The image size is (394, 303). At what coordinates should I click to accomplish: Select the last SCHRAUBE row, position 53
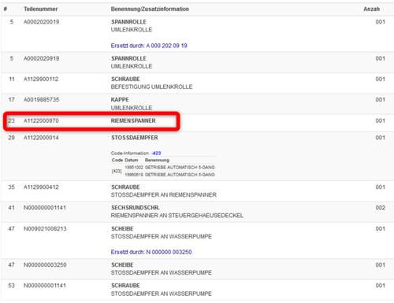[197, 290]
